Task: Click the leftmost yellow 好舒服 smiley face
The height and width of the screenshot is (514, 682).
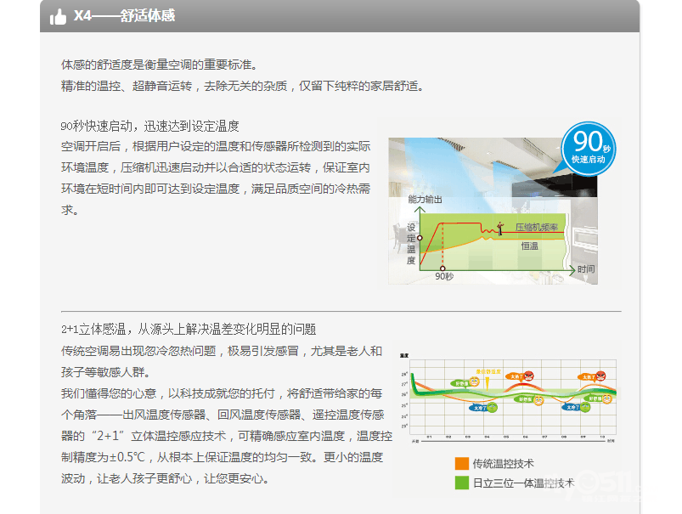Action: pyautogui.click(x=473, y=382)
